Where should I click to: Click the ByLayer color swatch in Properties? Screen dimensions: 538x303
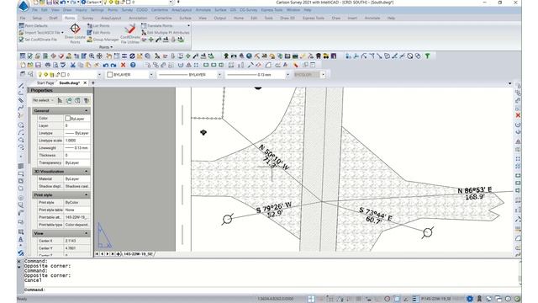(x=67, y=118)
